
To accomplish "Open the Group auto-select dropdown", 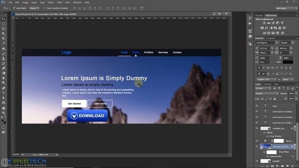I will coord(34,8).
